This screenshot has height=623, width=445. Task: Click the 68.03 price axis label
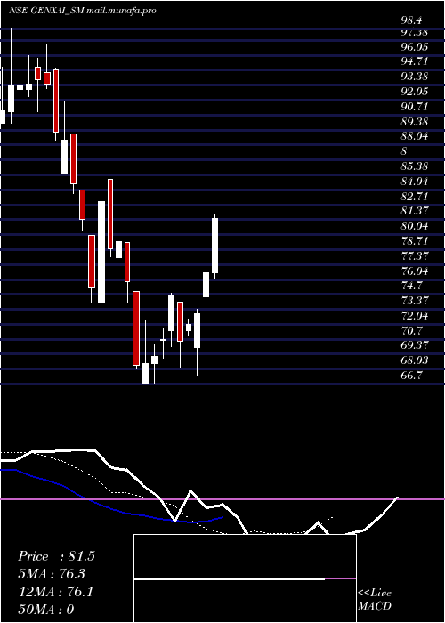click(x=415, y=360)
